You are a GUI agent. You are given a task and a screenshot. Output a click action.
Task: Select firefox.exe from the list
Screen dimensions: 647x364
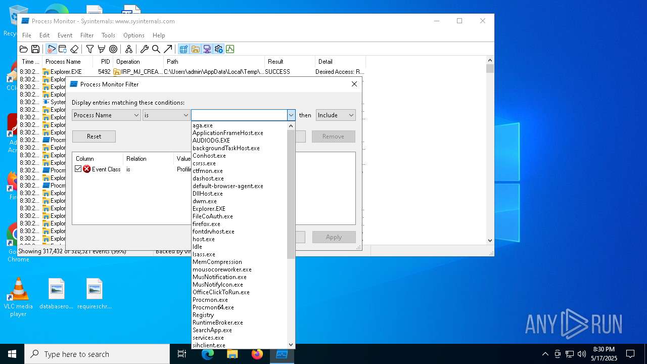point(239,224)
